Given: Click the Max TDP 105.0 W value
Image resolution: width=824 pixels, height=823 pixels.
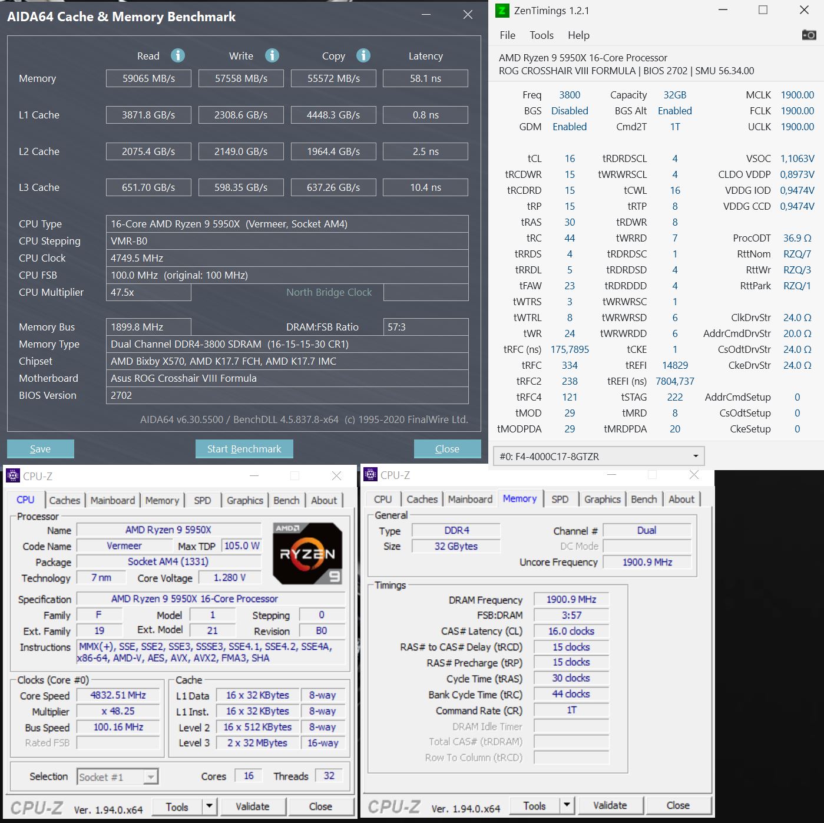Looking at the screenshot, I should (x=241, y=546).
